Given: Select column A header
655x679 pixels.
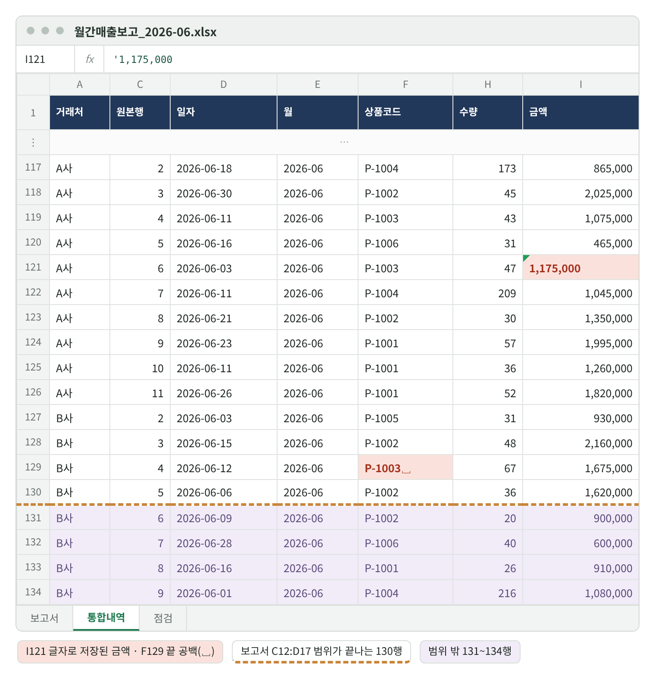Looking at the screenshot, I should click(80, 84).
